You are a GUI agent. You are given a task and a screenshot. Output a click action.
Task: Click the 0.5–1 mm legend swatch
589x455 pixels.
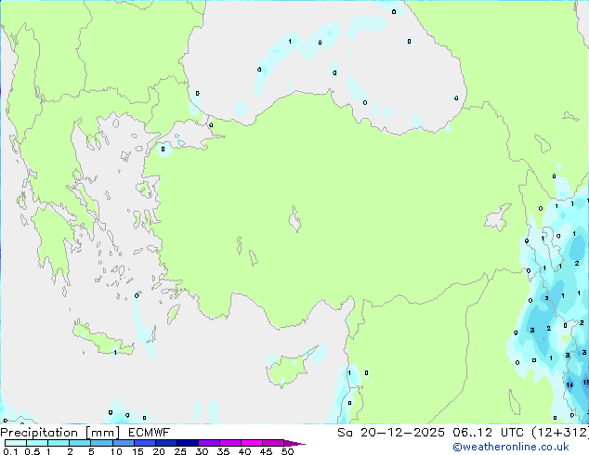tap(37, 443)
